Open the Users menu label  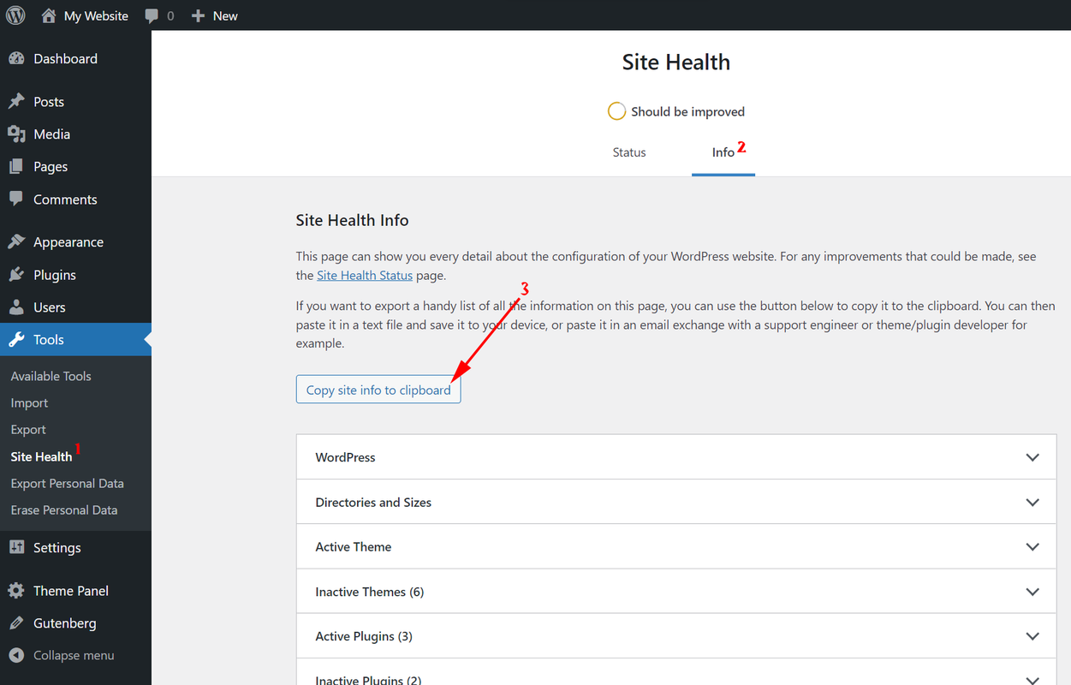(x=50, y=307)
